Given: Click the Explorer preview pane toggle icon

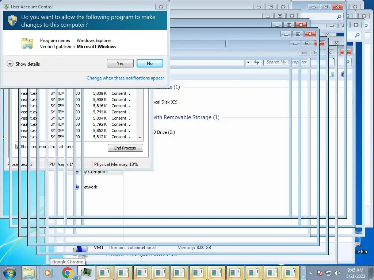Looking at the screenshot, I should pyautogui.click(x=331, y=74).
